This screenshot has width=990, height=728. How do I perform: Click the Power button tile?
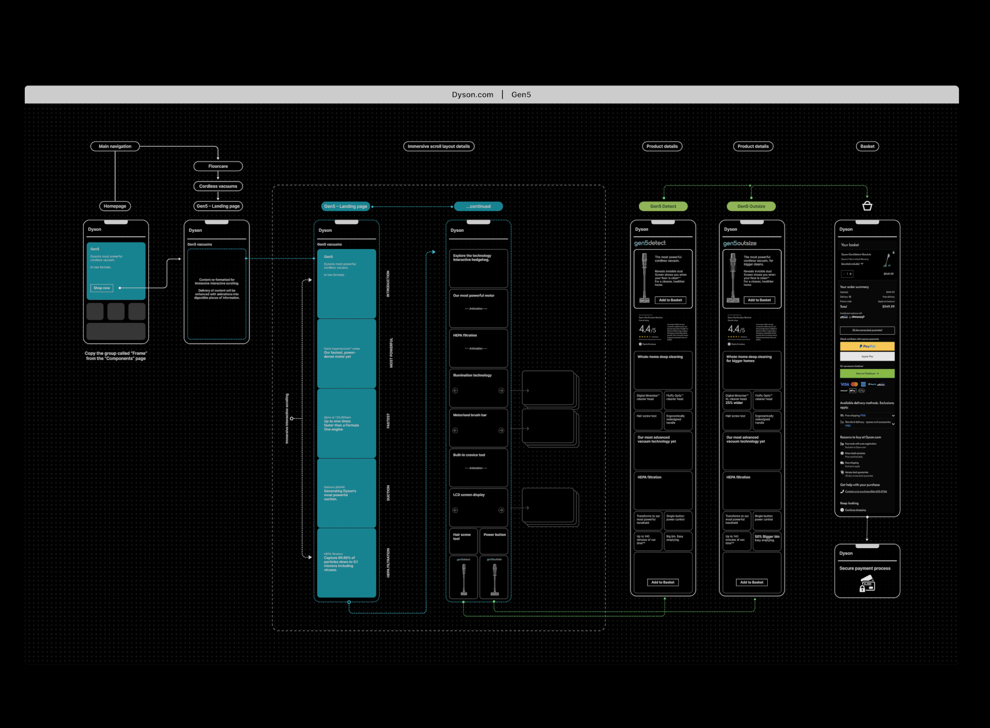click(494, 541)
